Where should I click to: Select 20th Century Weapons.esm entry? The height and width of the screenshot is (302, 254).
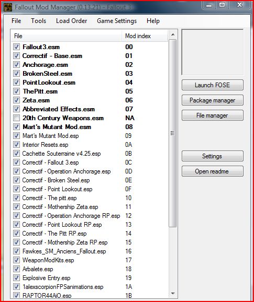click(63, 118)
